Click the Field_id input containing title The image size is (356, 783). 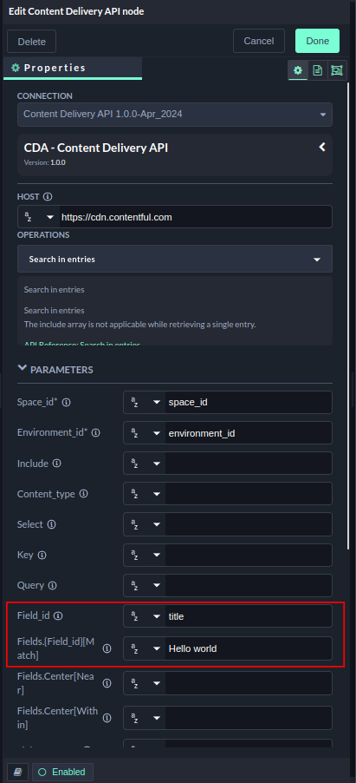[x=249, y=616]
